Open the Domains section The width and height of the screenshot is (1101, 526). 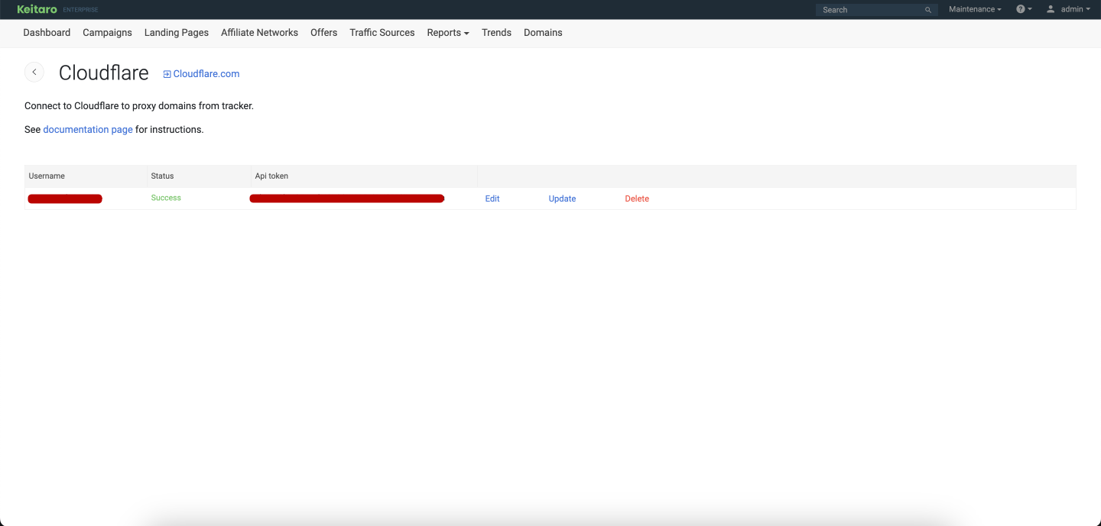(x=543, y=33)
